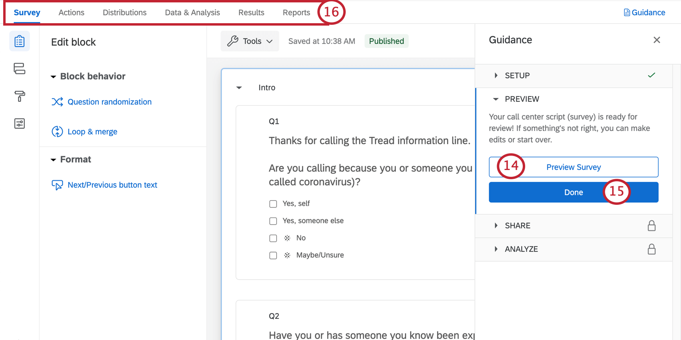
Task: Click the Preview Survey button
Action: (x=573, y=167)
